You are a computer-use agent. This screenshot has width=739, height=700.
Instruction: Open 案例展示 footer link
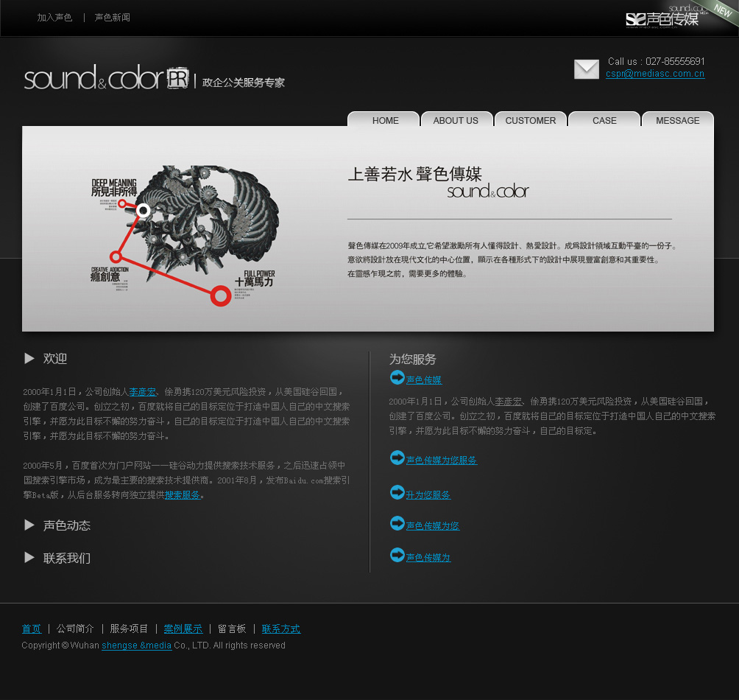click(x=183, y=629)
